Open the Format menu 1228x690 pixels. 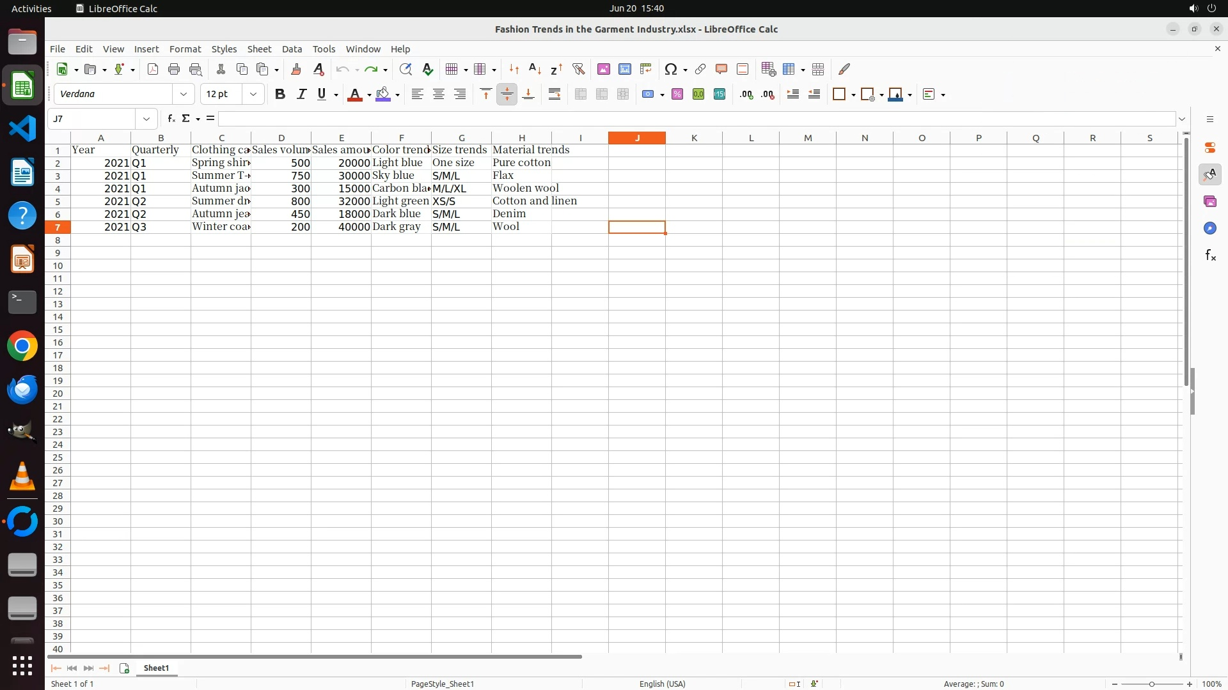[x=185, y=49]
